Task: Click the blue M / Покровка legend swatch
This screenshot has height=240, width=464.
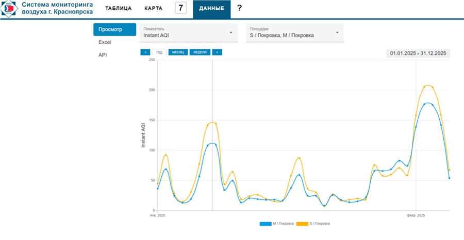Action: (x=266, y=224)
